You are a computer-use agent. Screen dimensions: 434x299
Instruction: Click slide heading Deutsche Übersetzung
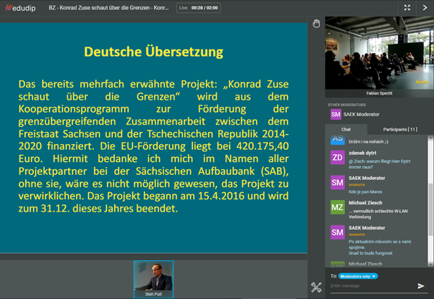click(154, 52)
